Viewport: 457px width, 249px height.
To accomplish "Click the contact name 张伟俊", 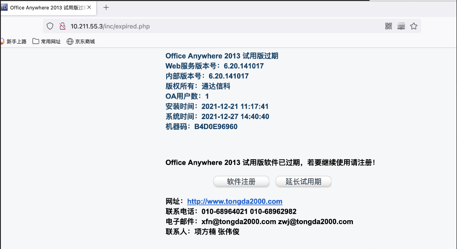I will [x=228, y=232].
